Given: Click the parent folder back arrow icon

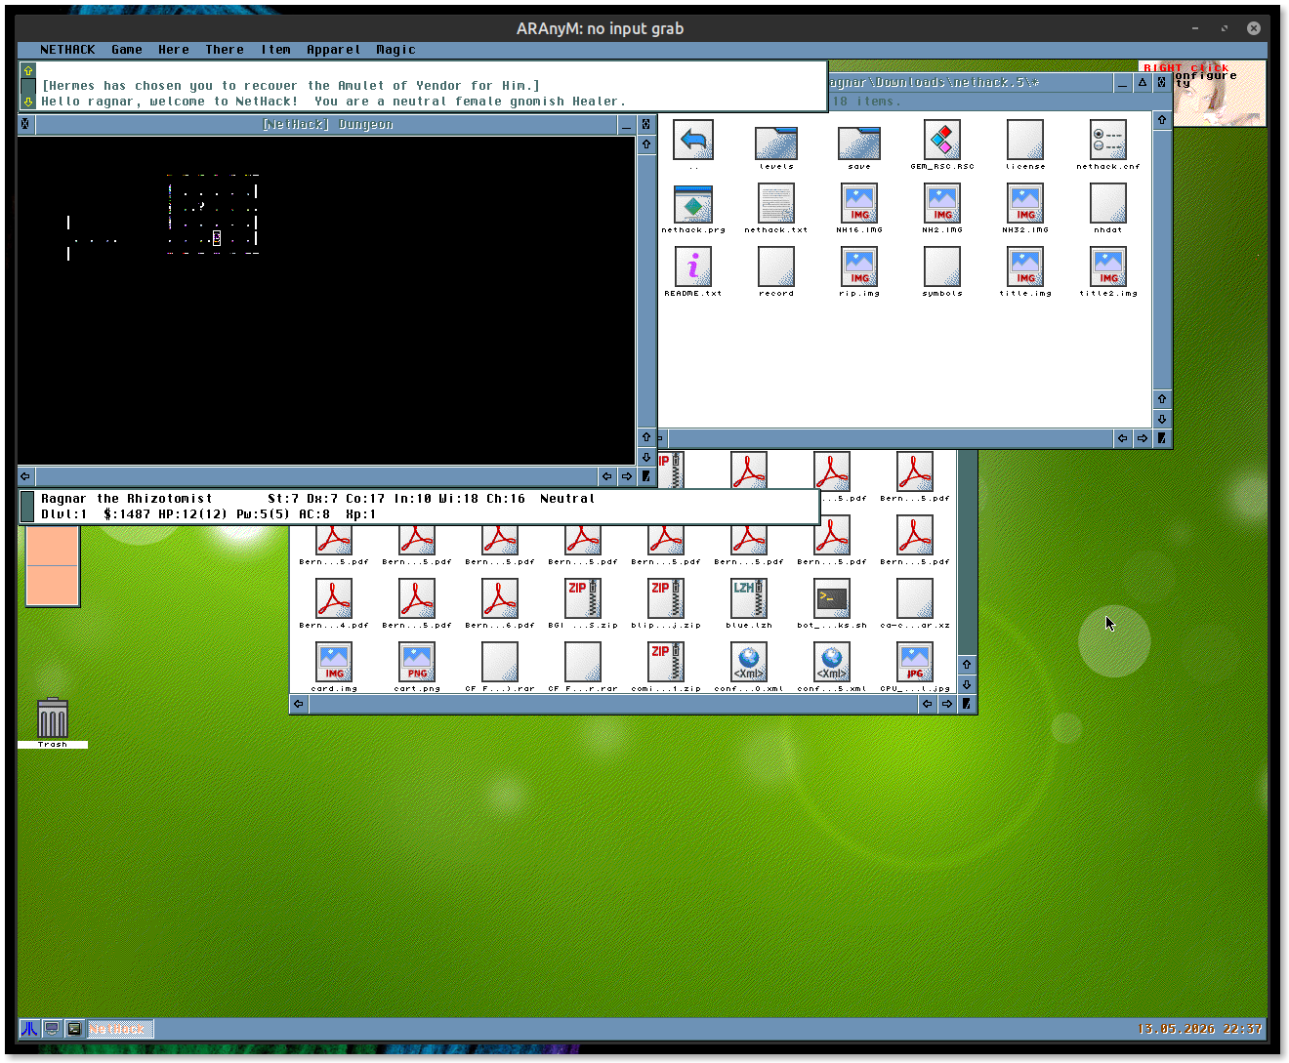Looking at the screenshot, I should click(693, 140).
